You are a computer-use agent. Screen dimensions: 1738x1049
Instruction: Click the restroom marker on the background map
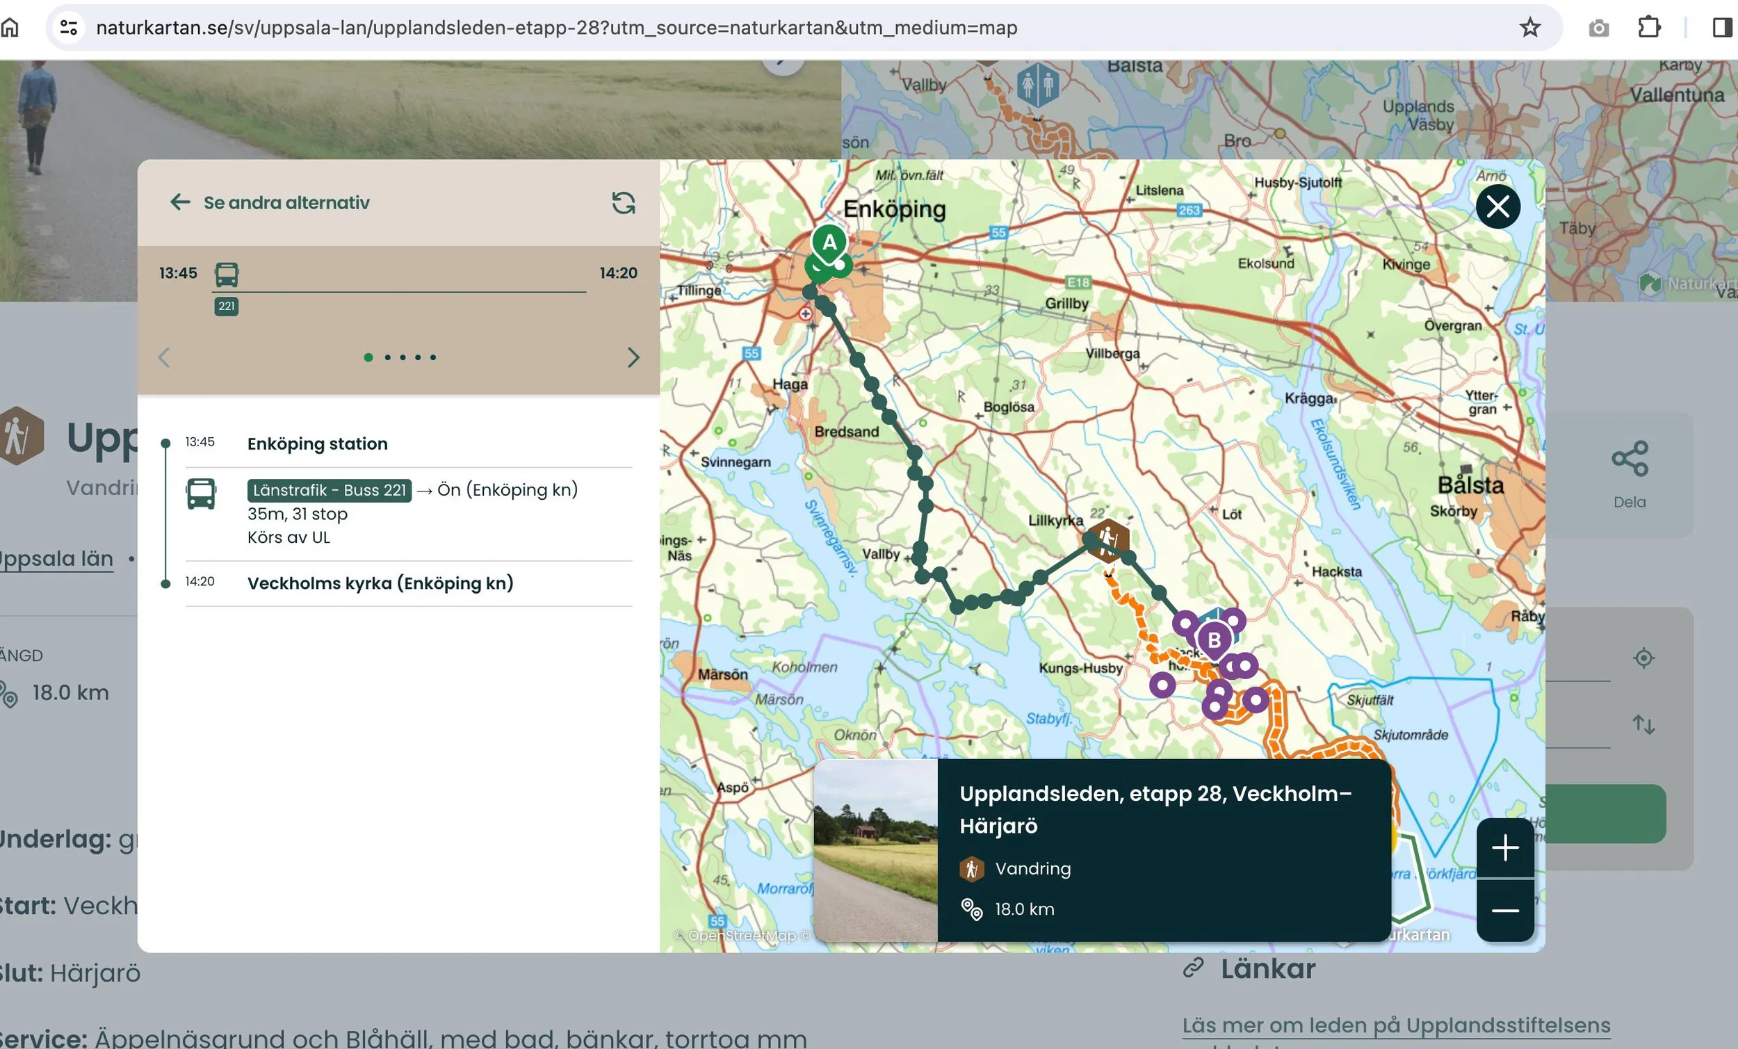point(1037,84)
